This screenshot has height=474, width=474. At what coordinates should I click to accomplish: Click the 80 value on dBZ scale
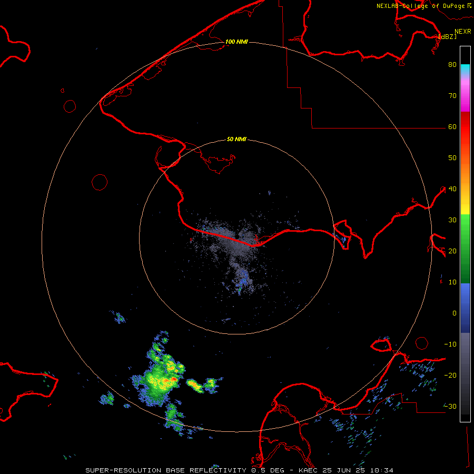click(452, 65)
